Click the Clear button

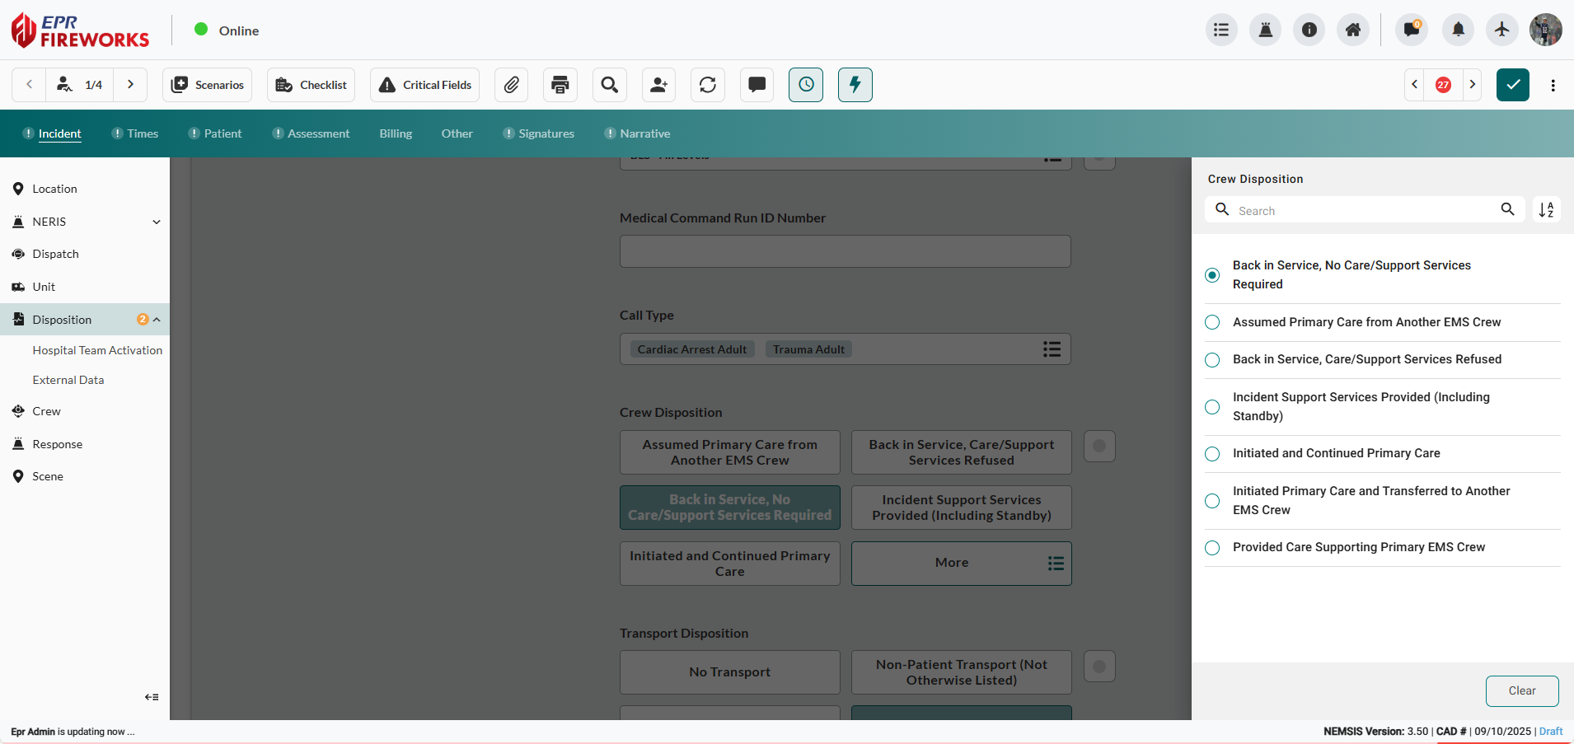[1521, 690]
